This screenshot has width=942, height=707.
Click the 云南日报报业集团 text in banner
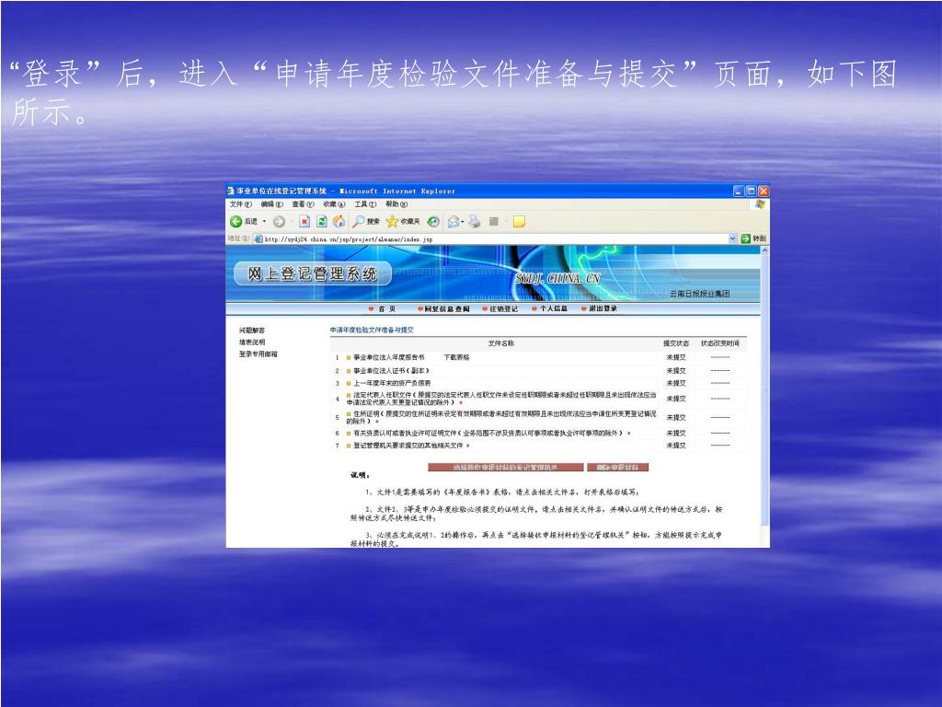tap(699, 294)
